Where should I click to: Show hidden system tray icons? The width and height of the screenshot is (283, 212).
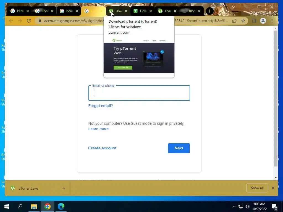(x=234, y=206)
